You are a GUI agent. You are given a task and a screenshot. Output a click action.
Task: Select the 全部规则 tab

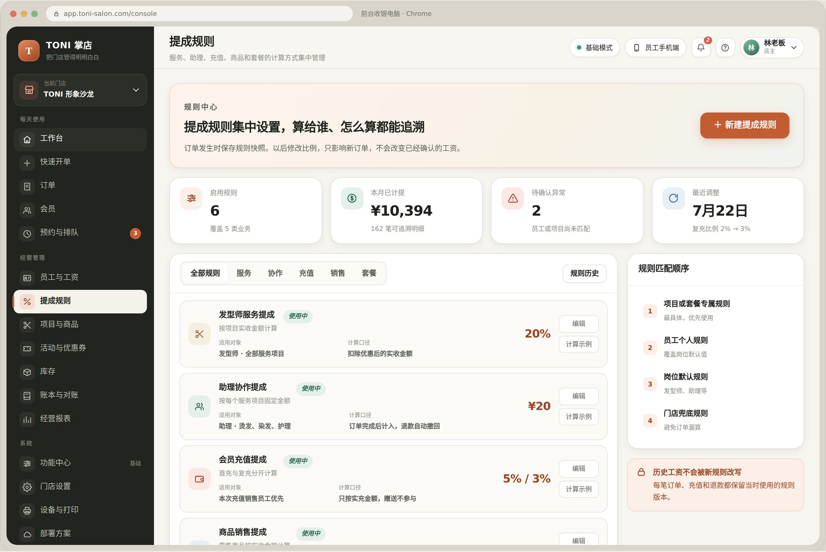[x=205, y=273]
